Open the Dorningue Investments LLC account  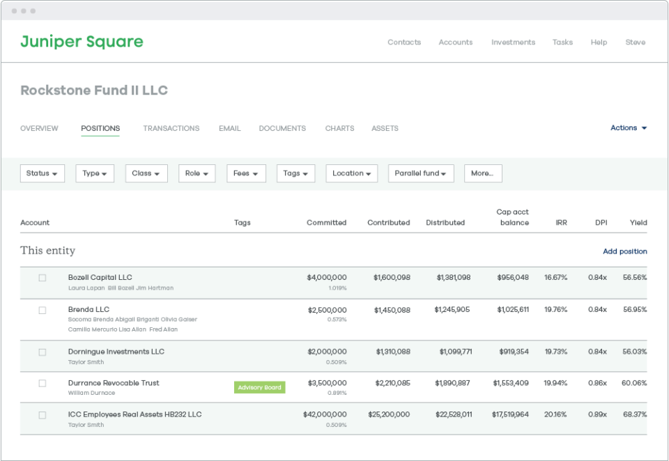click(x=116, y=352)
